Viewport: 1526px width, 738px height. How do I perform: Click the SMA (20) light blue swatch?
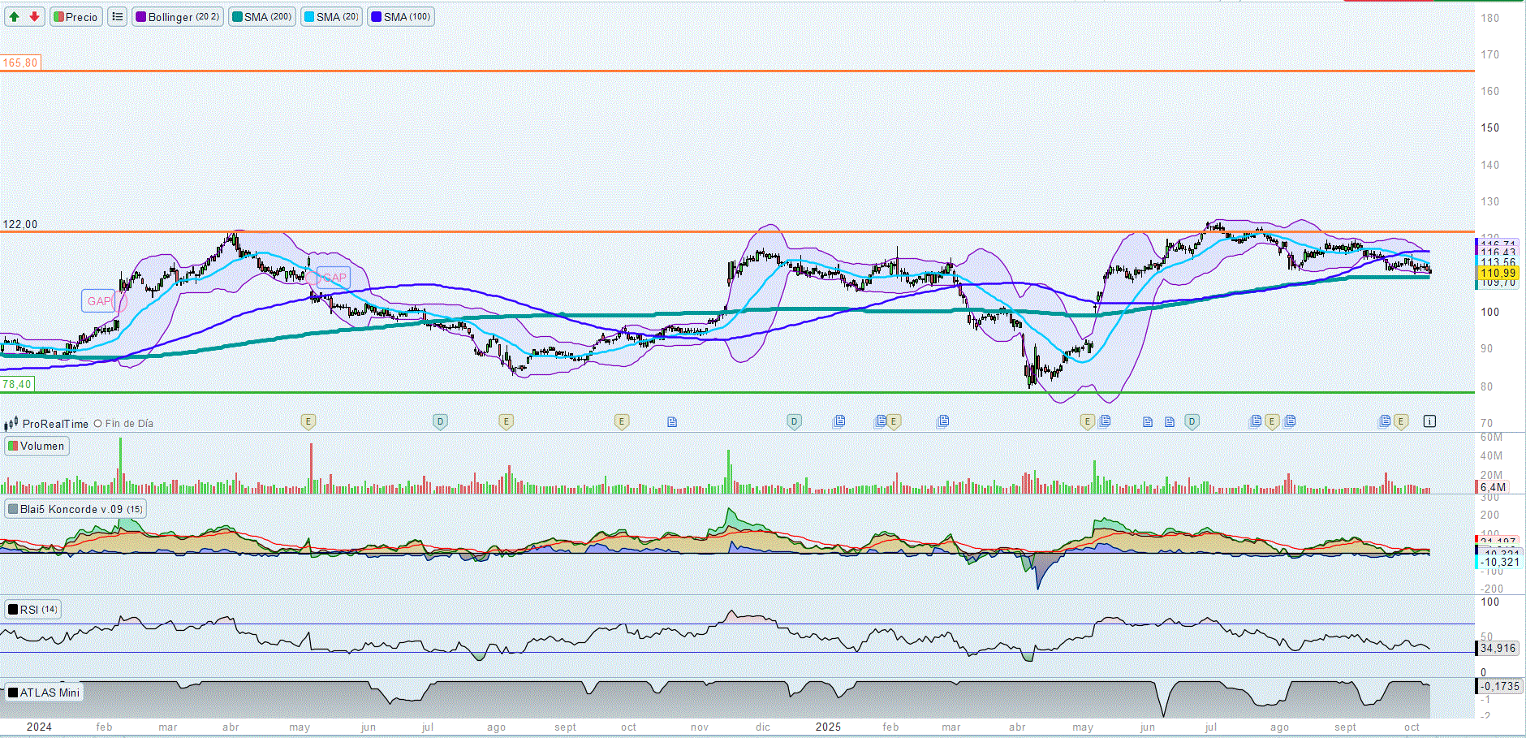click(x=309, y=17)
